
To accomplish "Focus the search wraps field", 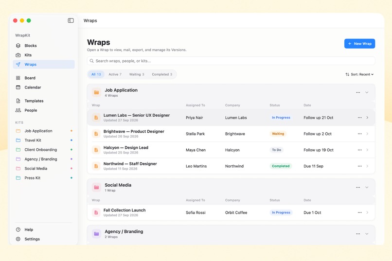I will click(x=231, y=61).
